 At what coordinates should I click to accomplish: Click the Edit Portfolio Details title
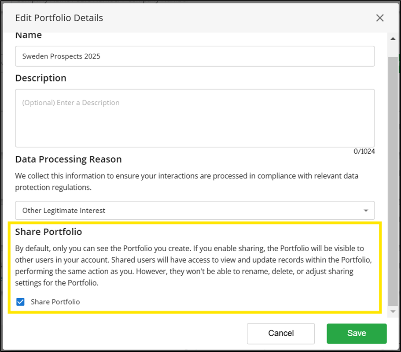59,18
